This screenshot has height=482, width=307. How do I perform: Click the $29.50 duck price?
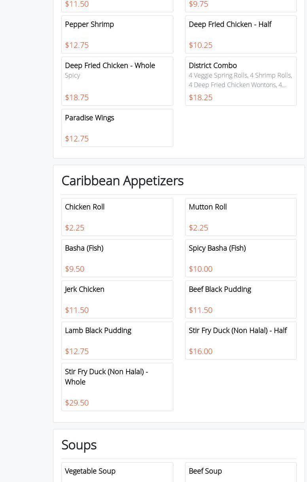77,403
